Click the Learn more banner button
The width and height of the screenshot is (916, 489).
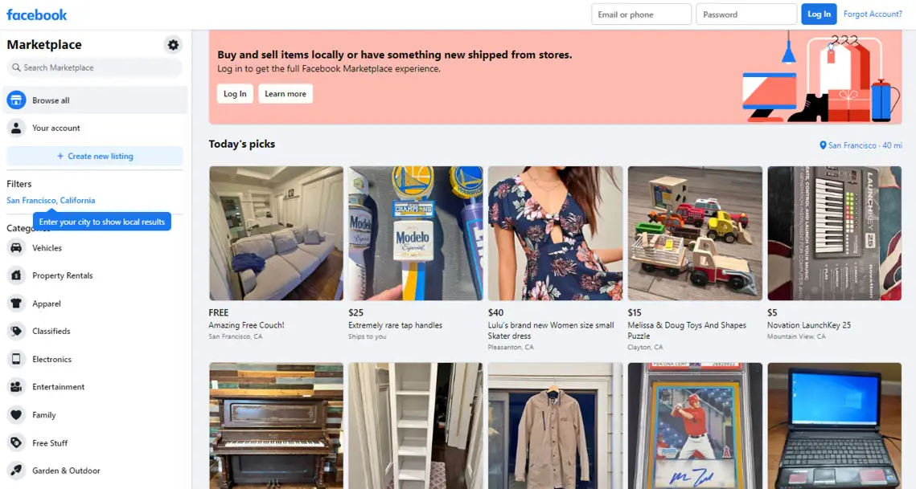point(285,94)
